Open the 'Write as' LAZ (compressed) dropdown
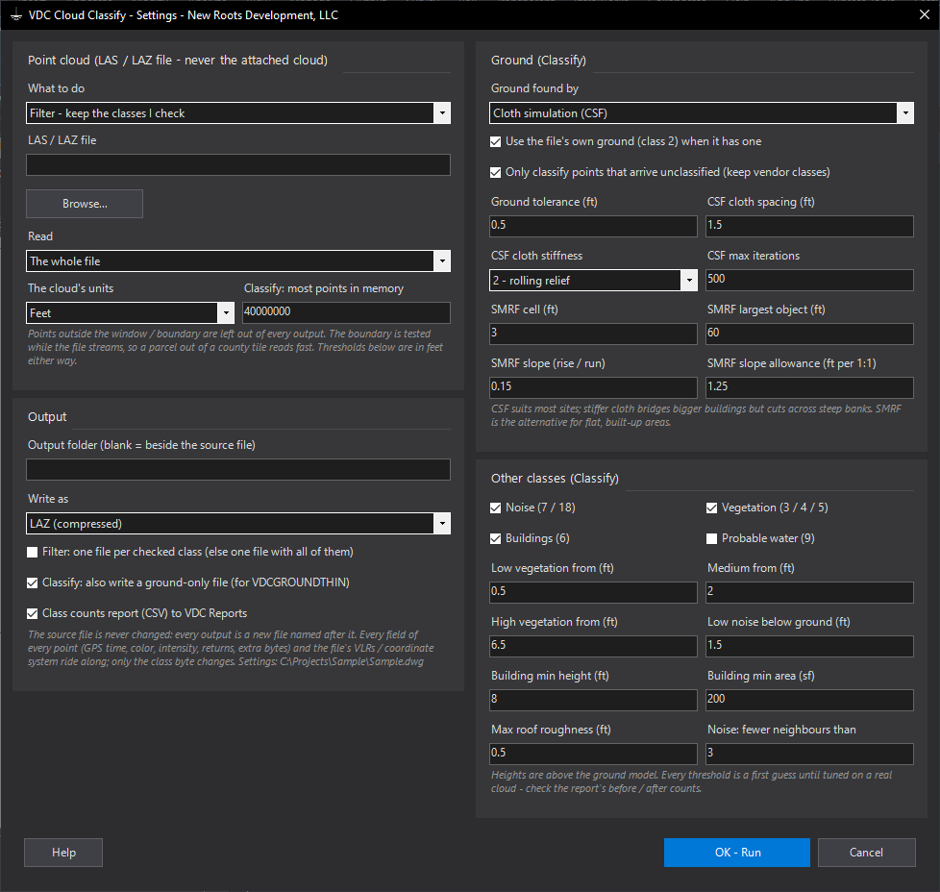This screenshot has width=940, height=892. 238,523
